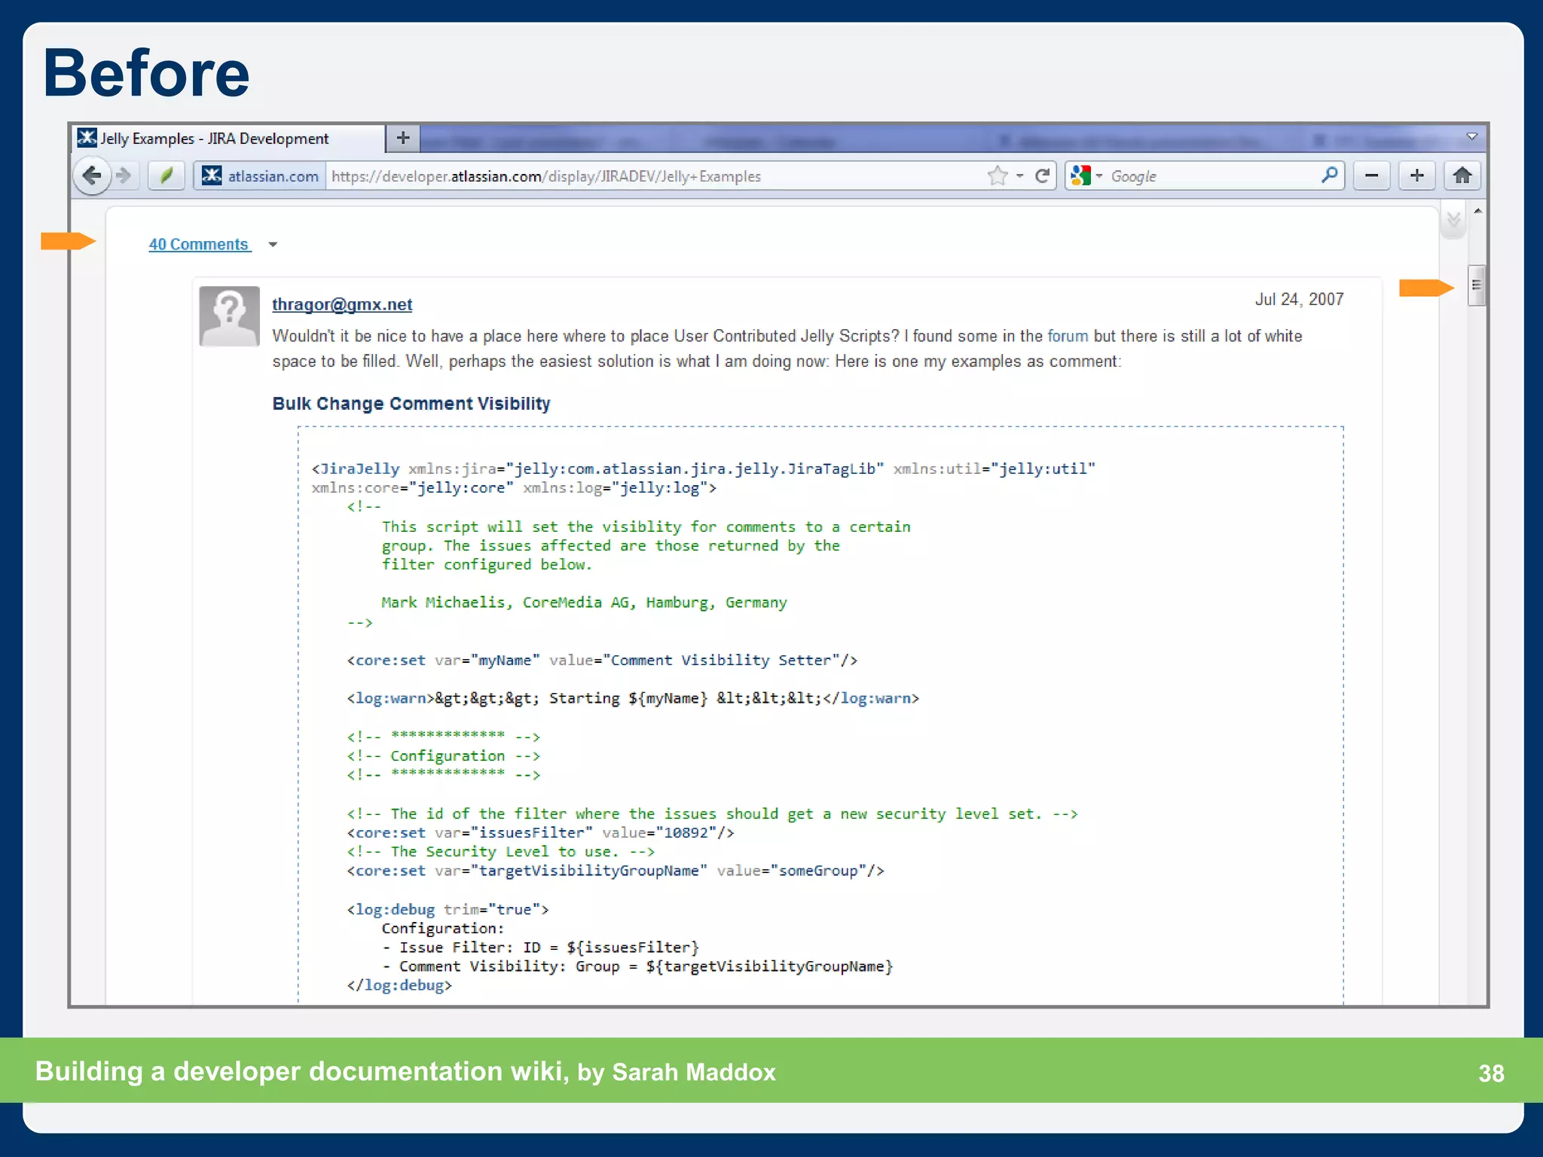Click the Forward navigation arrow
1543x1157 pixels.
(124, 176)
